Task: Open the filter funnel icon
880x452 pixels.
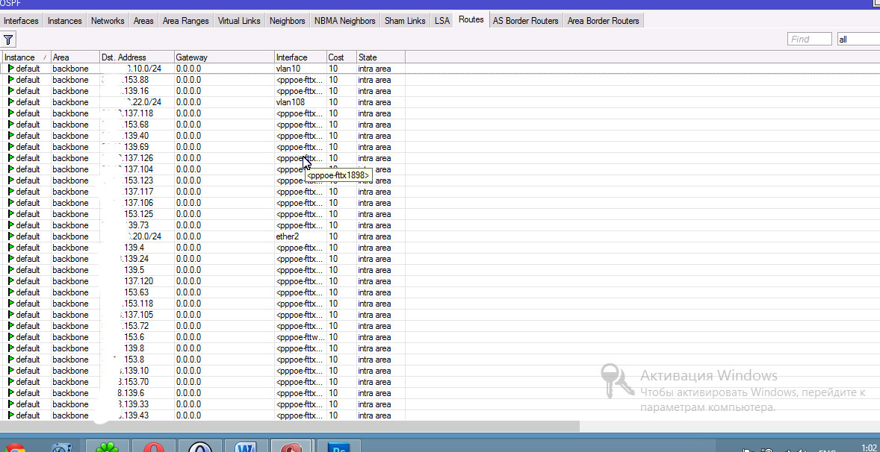Action: pyautogui.click(x=8, y=40)
